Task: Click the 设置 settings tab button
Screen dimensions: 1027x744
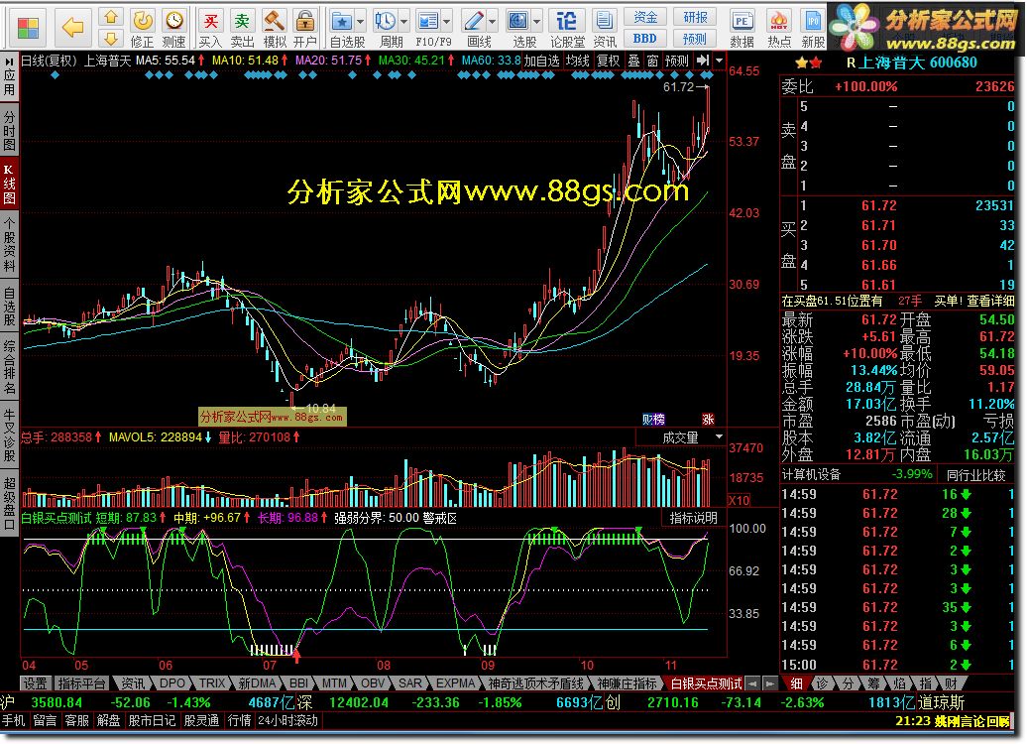Action: tap(35, 683)
